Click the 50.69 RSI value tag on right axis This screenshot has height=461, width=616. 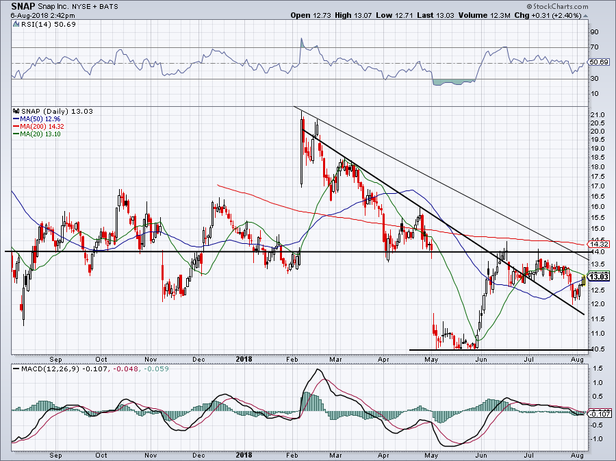tap(598, 62)
